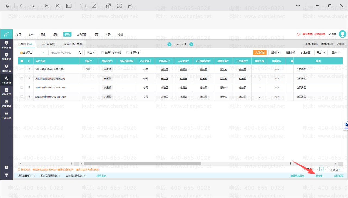
Task: Go to the next month arrow
Action: (x=191, y=44)
